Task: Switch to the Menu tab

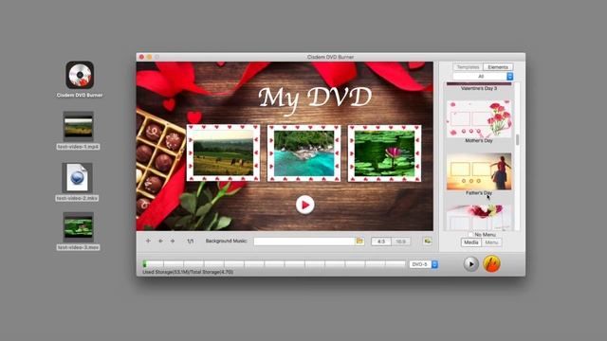Action: (491, 242)
